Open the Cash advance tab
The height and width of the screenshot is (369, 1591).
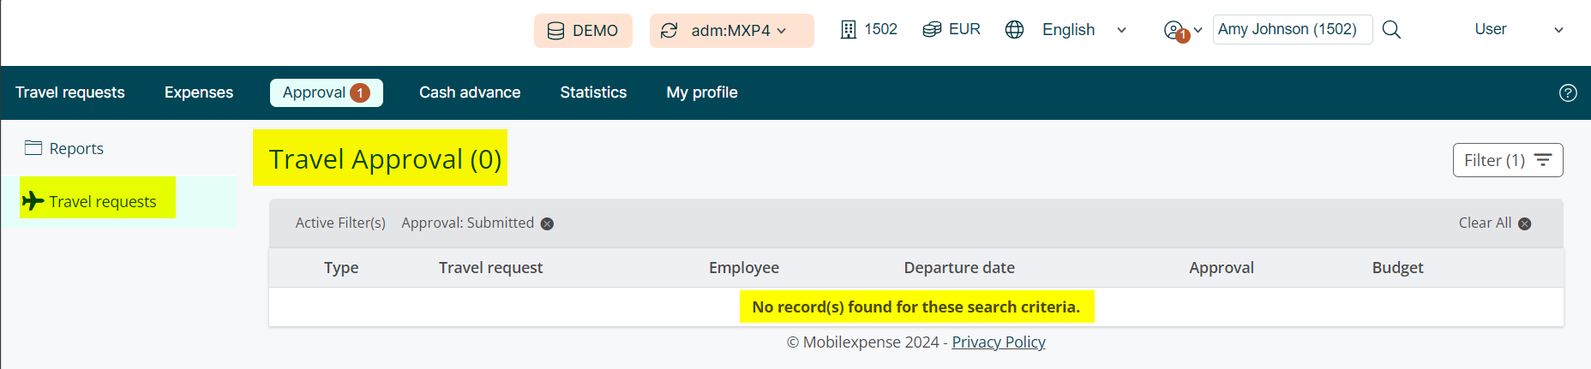[470, 92]
